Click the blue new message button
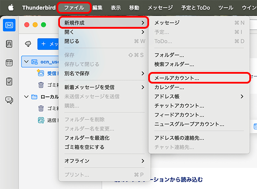Image resolution: width=257 pixels, height=189 pixels. [x=47, y=44]
